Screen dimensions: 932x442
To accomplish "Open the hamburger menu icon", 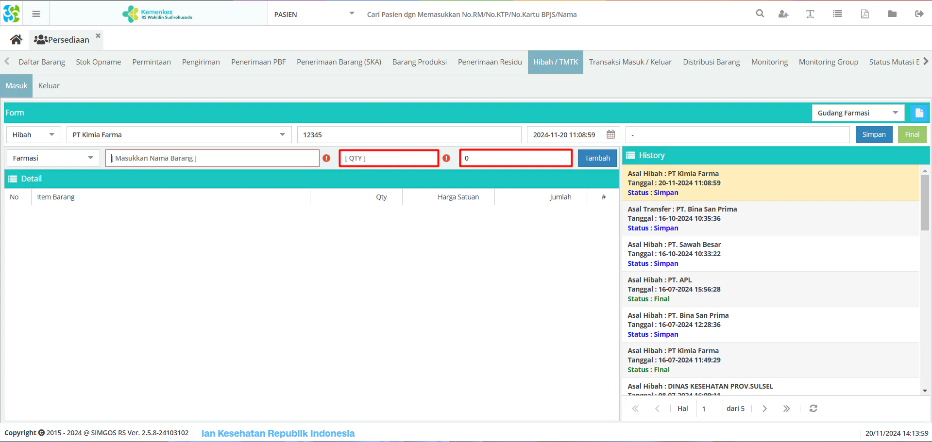I will (x=36, y=14).
